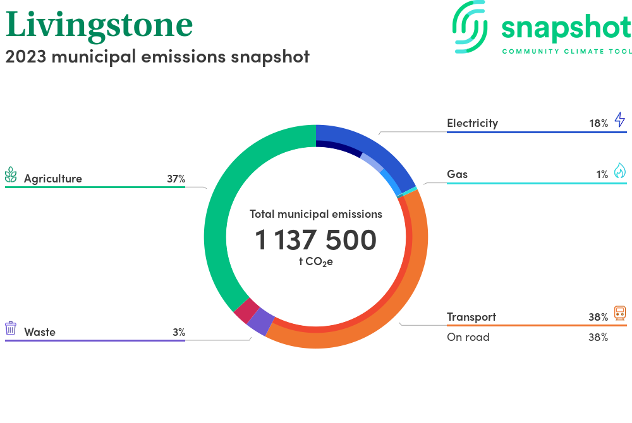Click the Electricity lightning bolt icon

(x=619, y=120)
